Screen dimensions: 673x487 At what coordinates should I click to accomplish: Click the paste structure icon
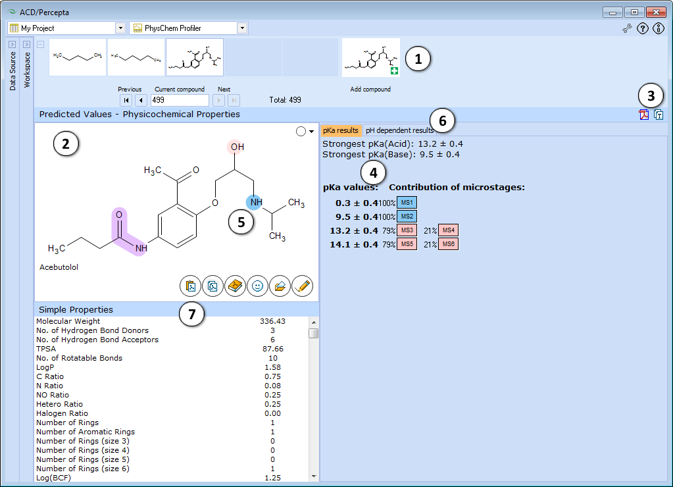[191, 286]
